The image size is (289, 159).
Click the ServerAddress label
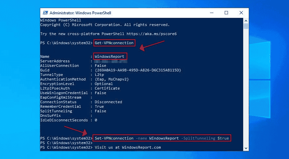[55, 61]
